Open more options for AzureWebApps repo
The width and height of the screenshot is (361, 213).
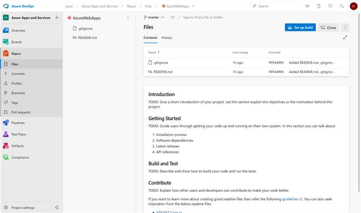tap(128, 18)
